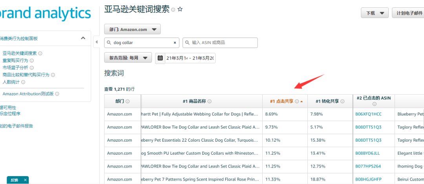Sort by #1 商品名称 column header
This screenshot has width=424, height=184.
[194, 101]
